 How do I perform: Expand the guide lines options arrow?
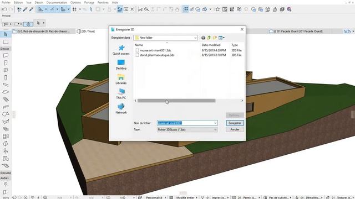tap(46, 9)
